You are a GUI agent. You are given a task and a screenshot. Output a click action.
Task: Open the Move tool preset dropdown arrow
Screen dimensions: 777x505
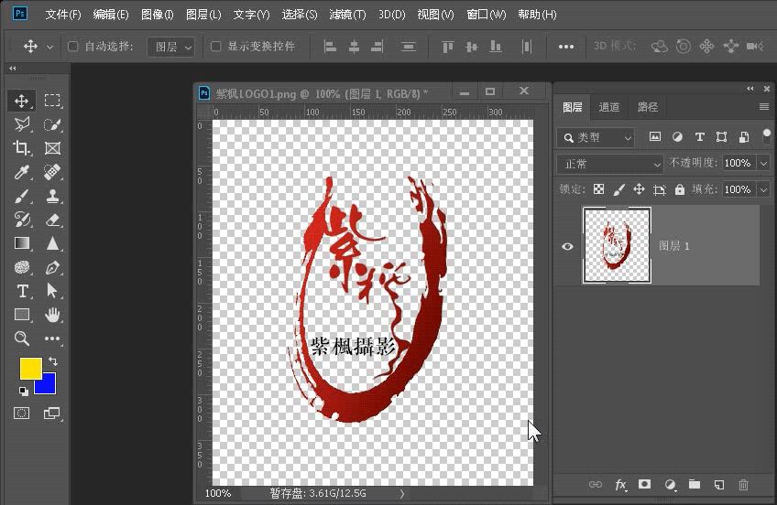49,48
